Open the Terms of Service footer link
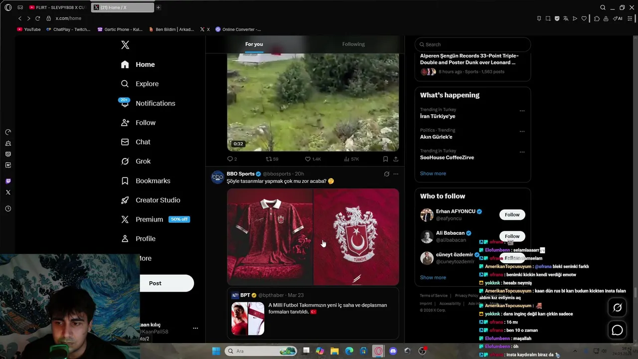This screenshot has height=359, width=638. tap(434, 296)
